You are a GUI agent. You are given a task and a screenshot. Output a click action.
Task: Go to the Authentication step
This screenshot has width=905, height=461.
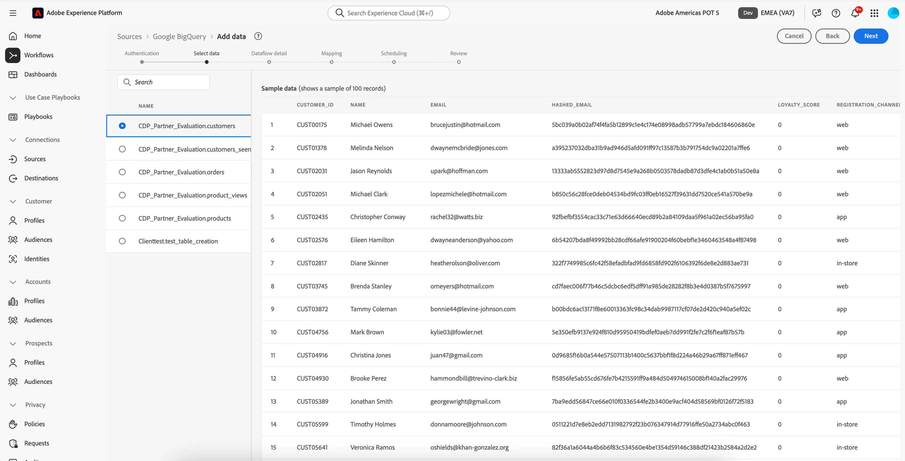click(x=142, y=57)
